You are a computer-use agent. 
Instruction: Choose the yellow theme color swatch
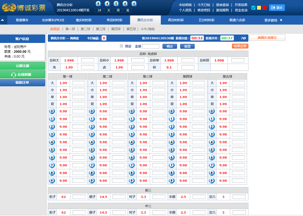[x=259, y=8]
